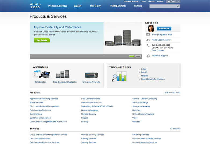
Task: Click the contact representative photo
Action: [x=151, y=29]
